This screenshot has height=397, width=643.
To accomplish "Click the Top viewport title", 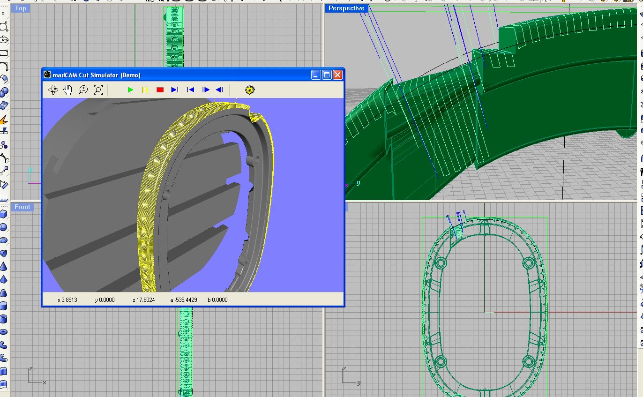I will tap(21, 8).
